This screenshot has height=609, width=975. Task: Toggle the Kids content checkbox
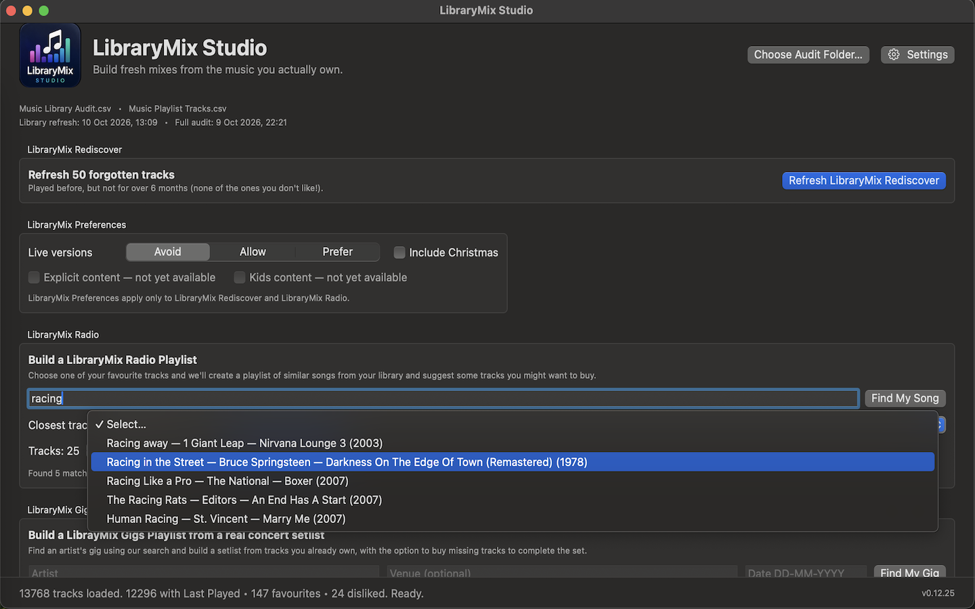[239, 277]
